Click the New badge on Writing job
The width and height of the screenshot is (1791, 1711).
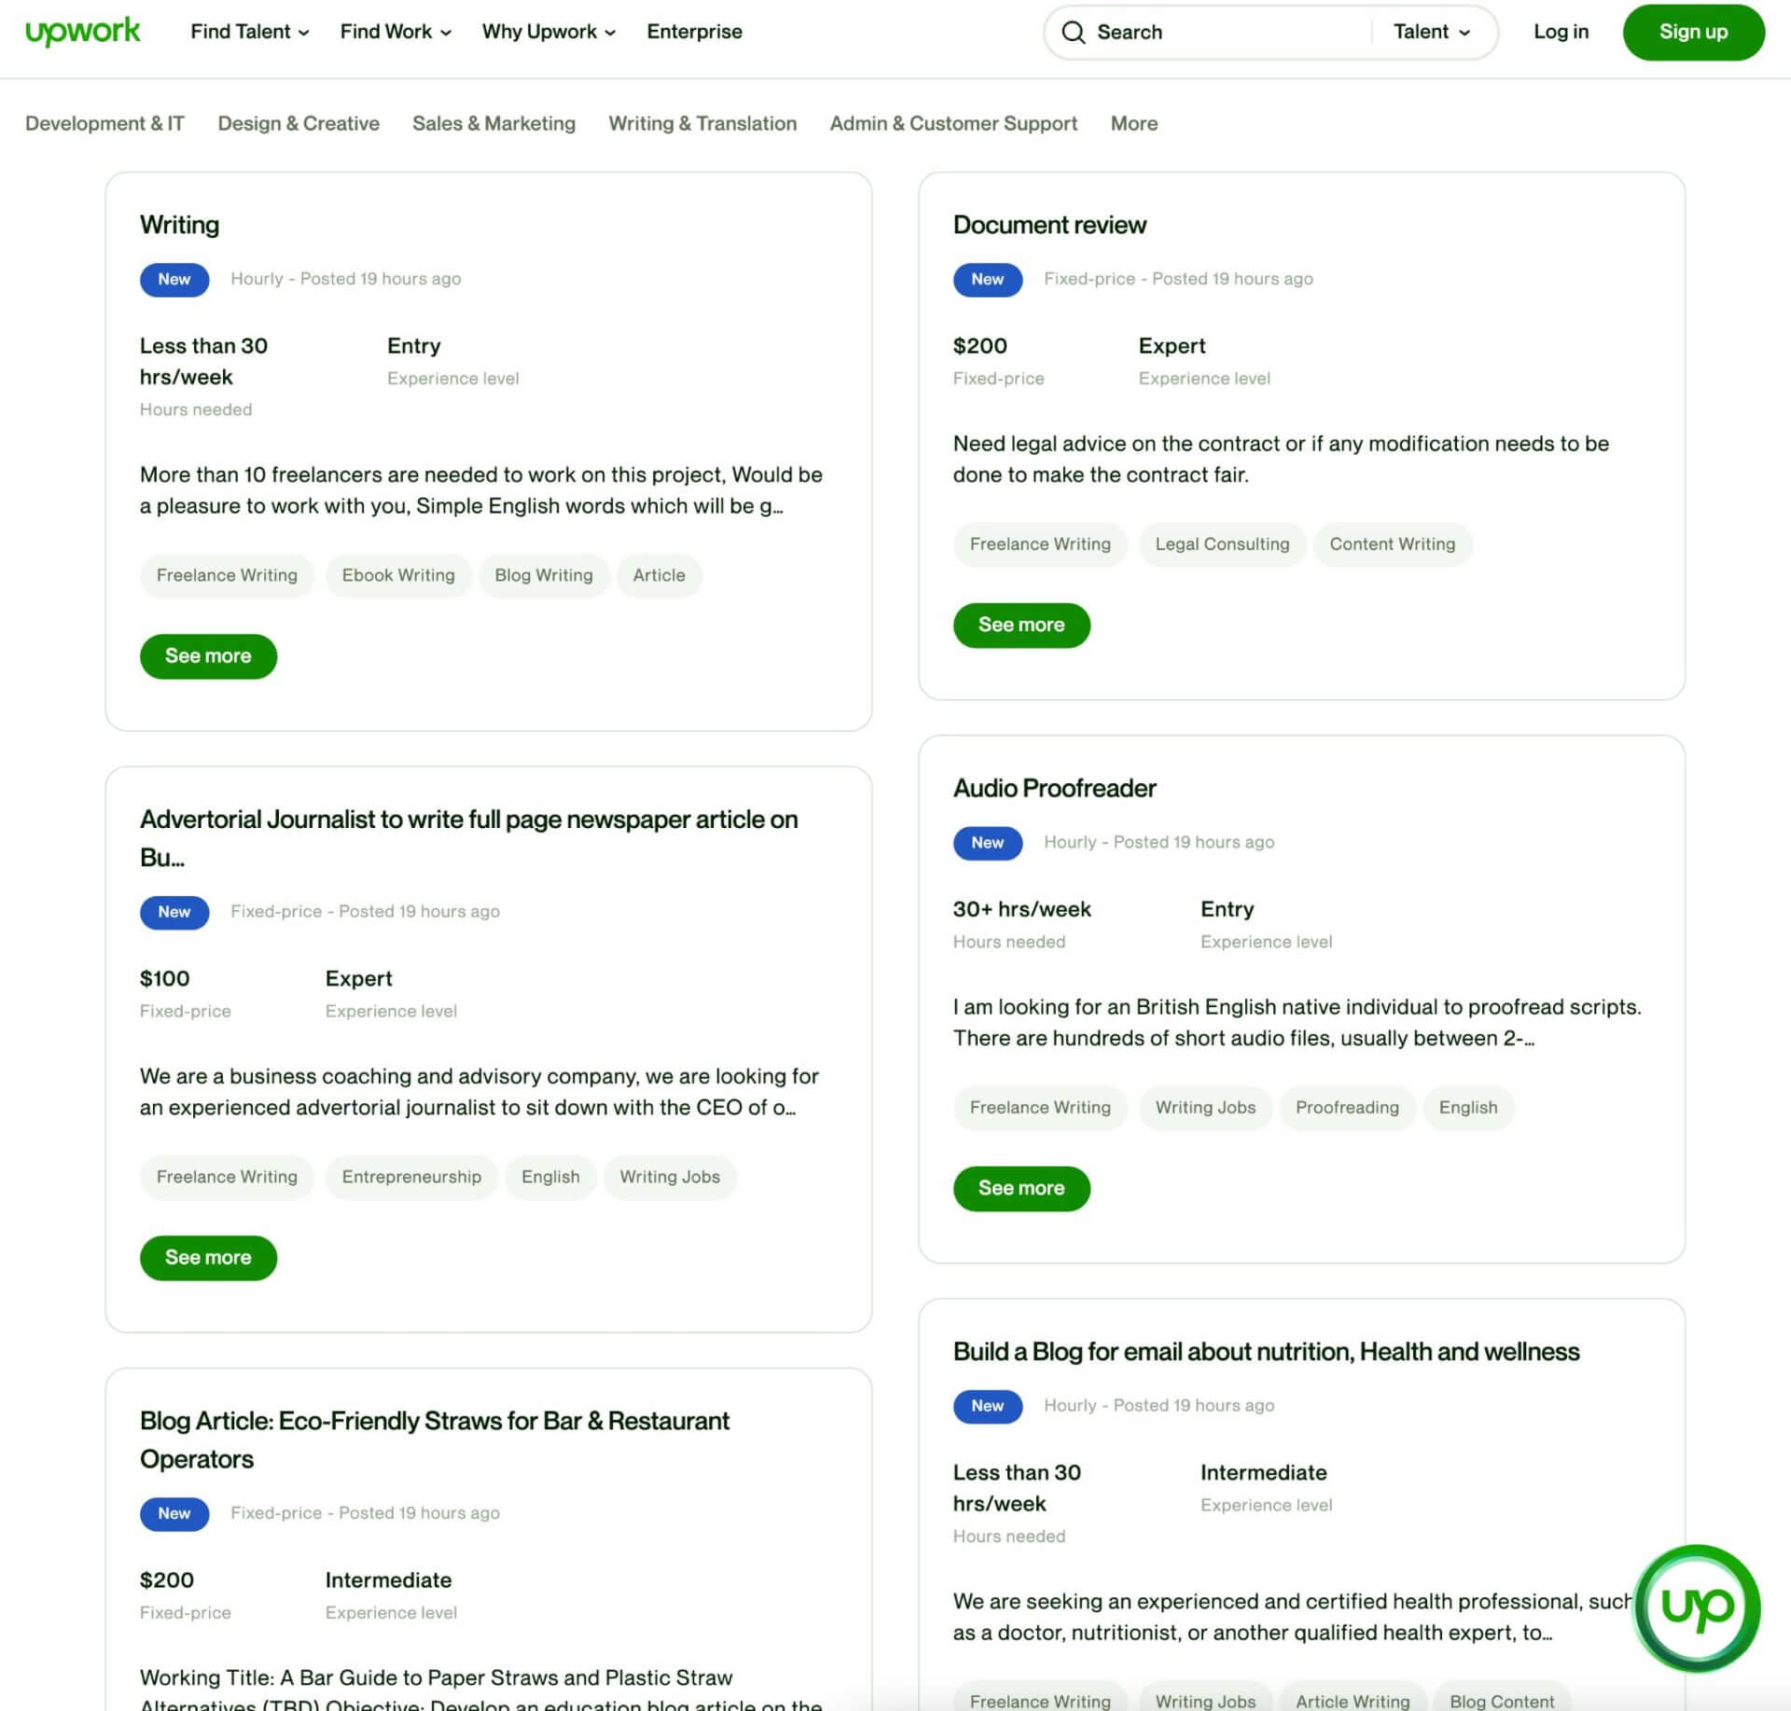click(x=173, y=280)
